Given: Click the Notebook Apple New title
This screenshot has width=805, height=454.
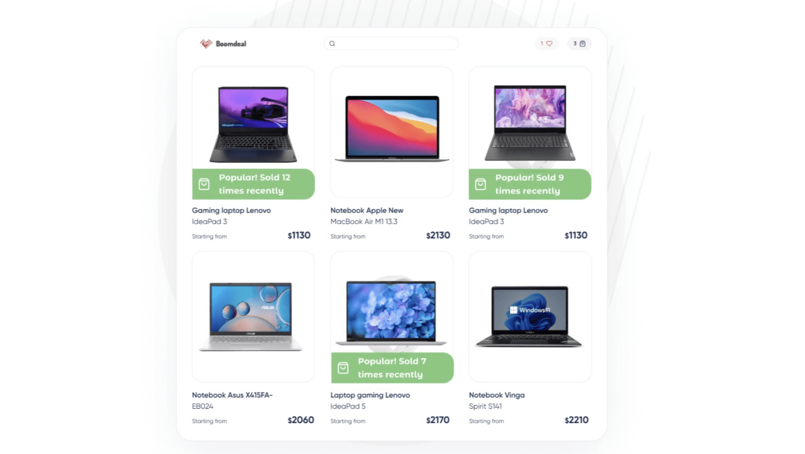Looking at the screenshot, I should coord(367,210).
